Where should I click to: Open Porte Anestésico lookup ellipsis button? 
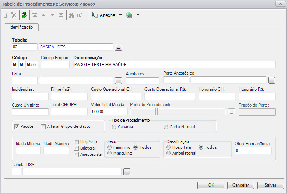click(272, 80)
